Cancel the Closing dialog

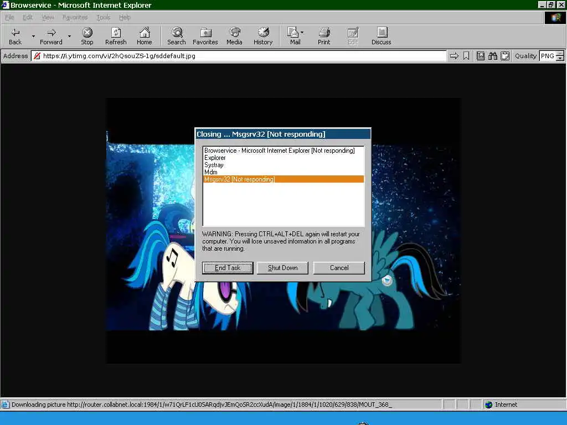tap(339, 268)
